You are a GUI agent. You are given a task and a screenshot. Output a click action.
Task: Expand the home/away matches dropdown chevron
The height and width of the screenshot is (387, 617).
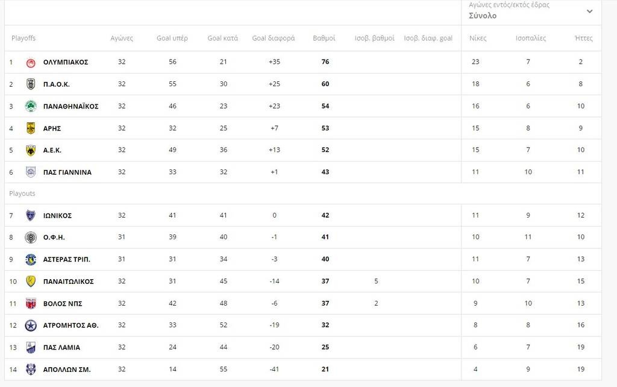589,11
